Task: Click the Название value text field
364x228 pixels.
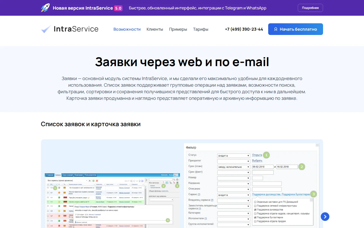Action: (267, 184)
